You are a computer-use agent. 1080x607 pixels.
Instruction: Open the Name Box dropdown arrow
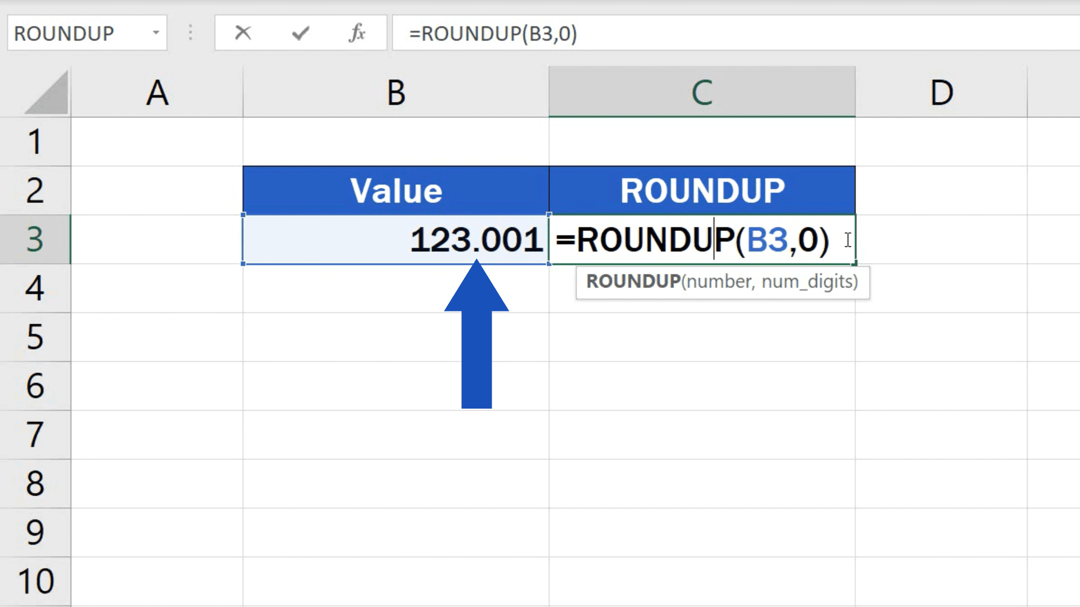pyautogui.click(x=156, y=33)
